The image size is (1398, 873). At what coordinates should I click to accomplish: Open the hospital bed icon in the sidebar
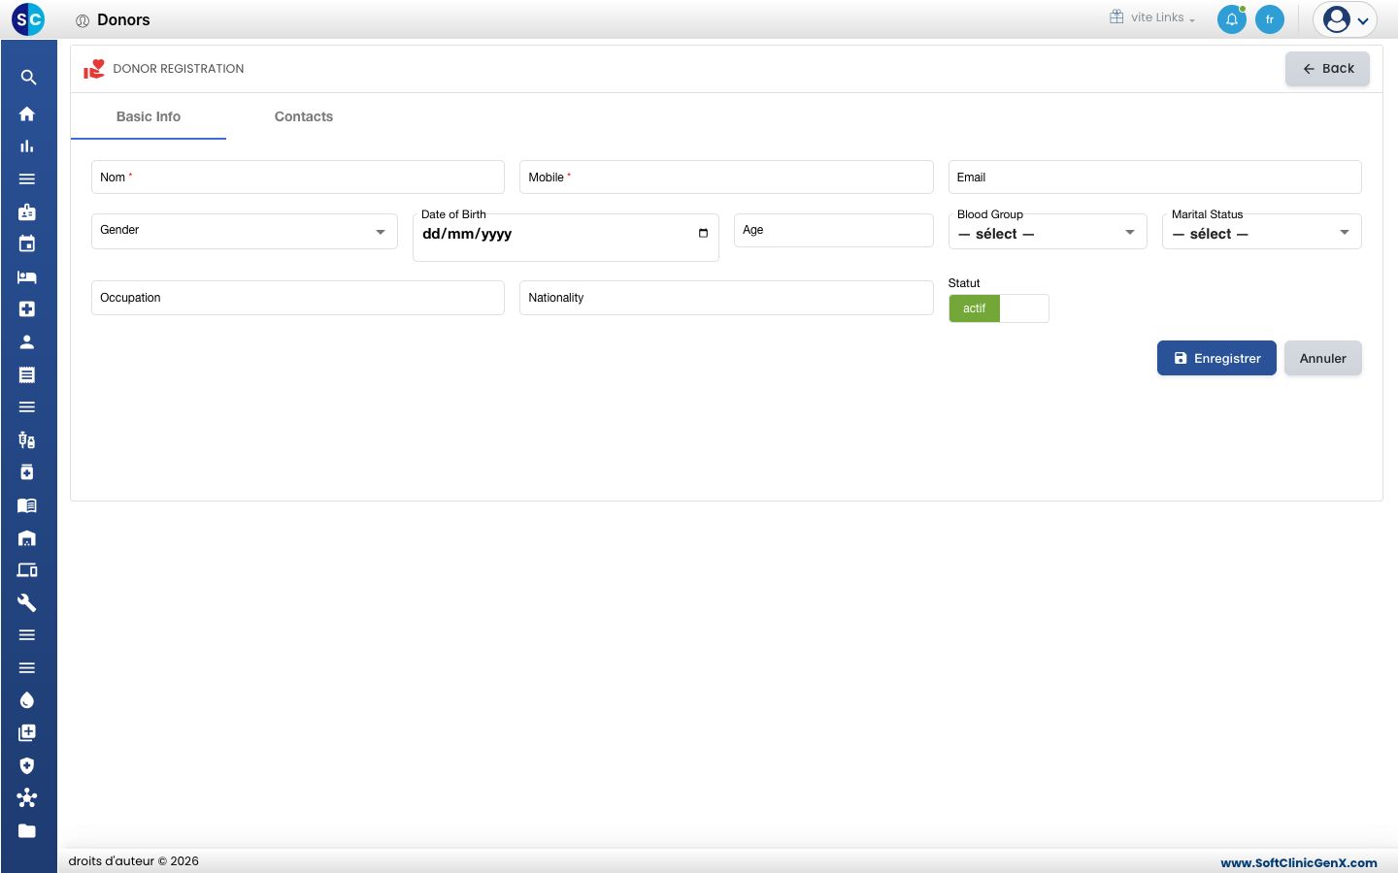click(x=27, y=276)
